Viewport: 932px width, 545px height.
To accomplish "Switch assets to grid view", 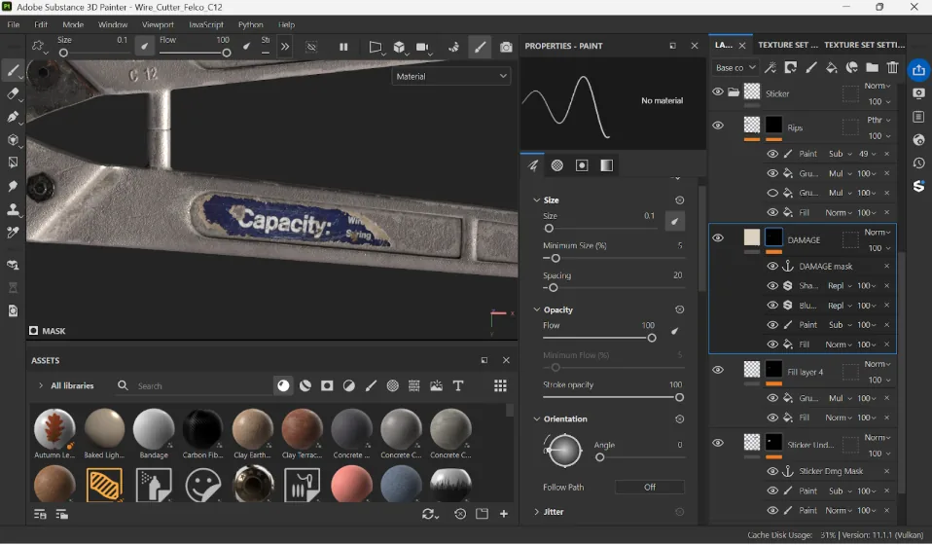I will click(500, 385).
